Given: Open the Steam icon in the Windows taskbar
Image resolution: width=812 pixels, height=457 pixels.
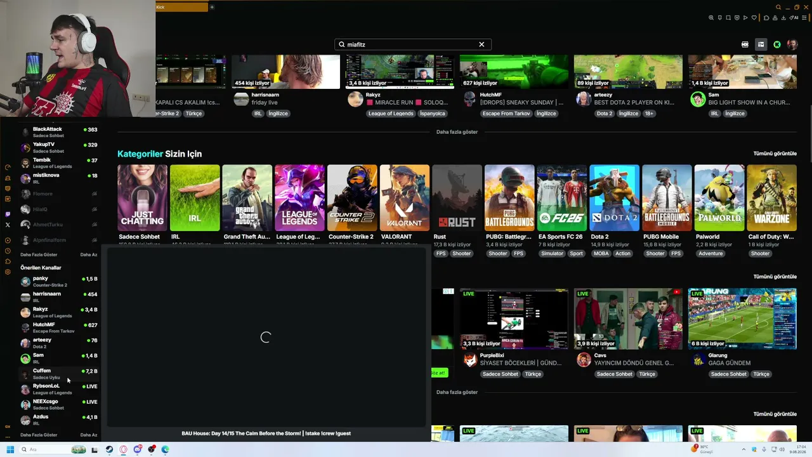Looking at the screenshot, I should point(109,449).
